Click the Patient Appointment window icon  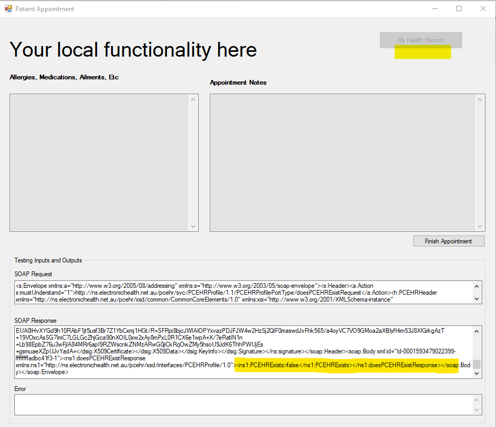coord(8,9)
